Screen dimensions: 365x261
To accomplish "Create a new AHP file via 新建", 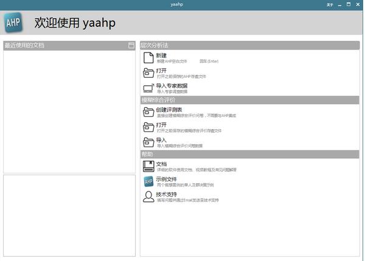I will tap(161, 55).
